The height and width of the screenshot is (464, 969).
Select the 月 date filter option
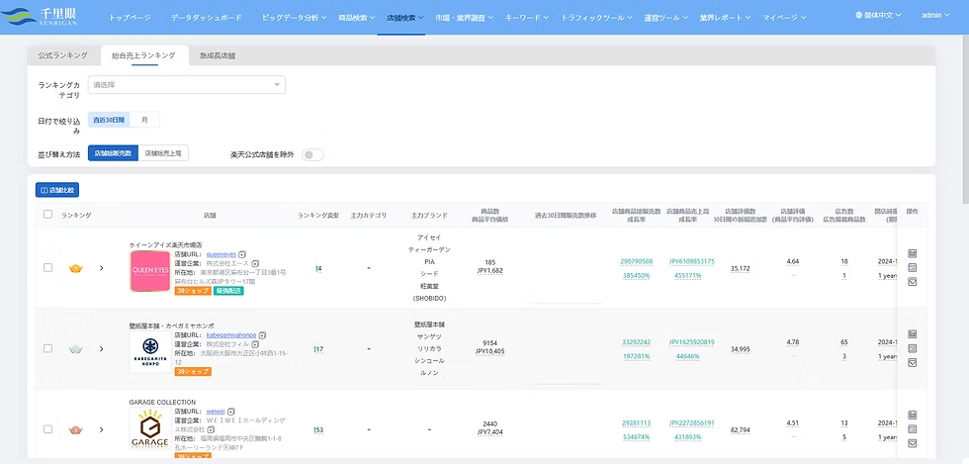[144, 120]
